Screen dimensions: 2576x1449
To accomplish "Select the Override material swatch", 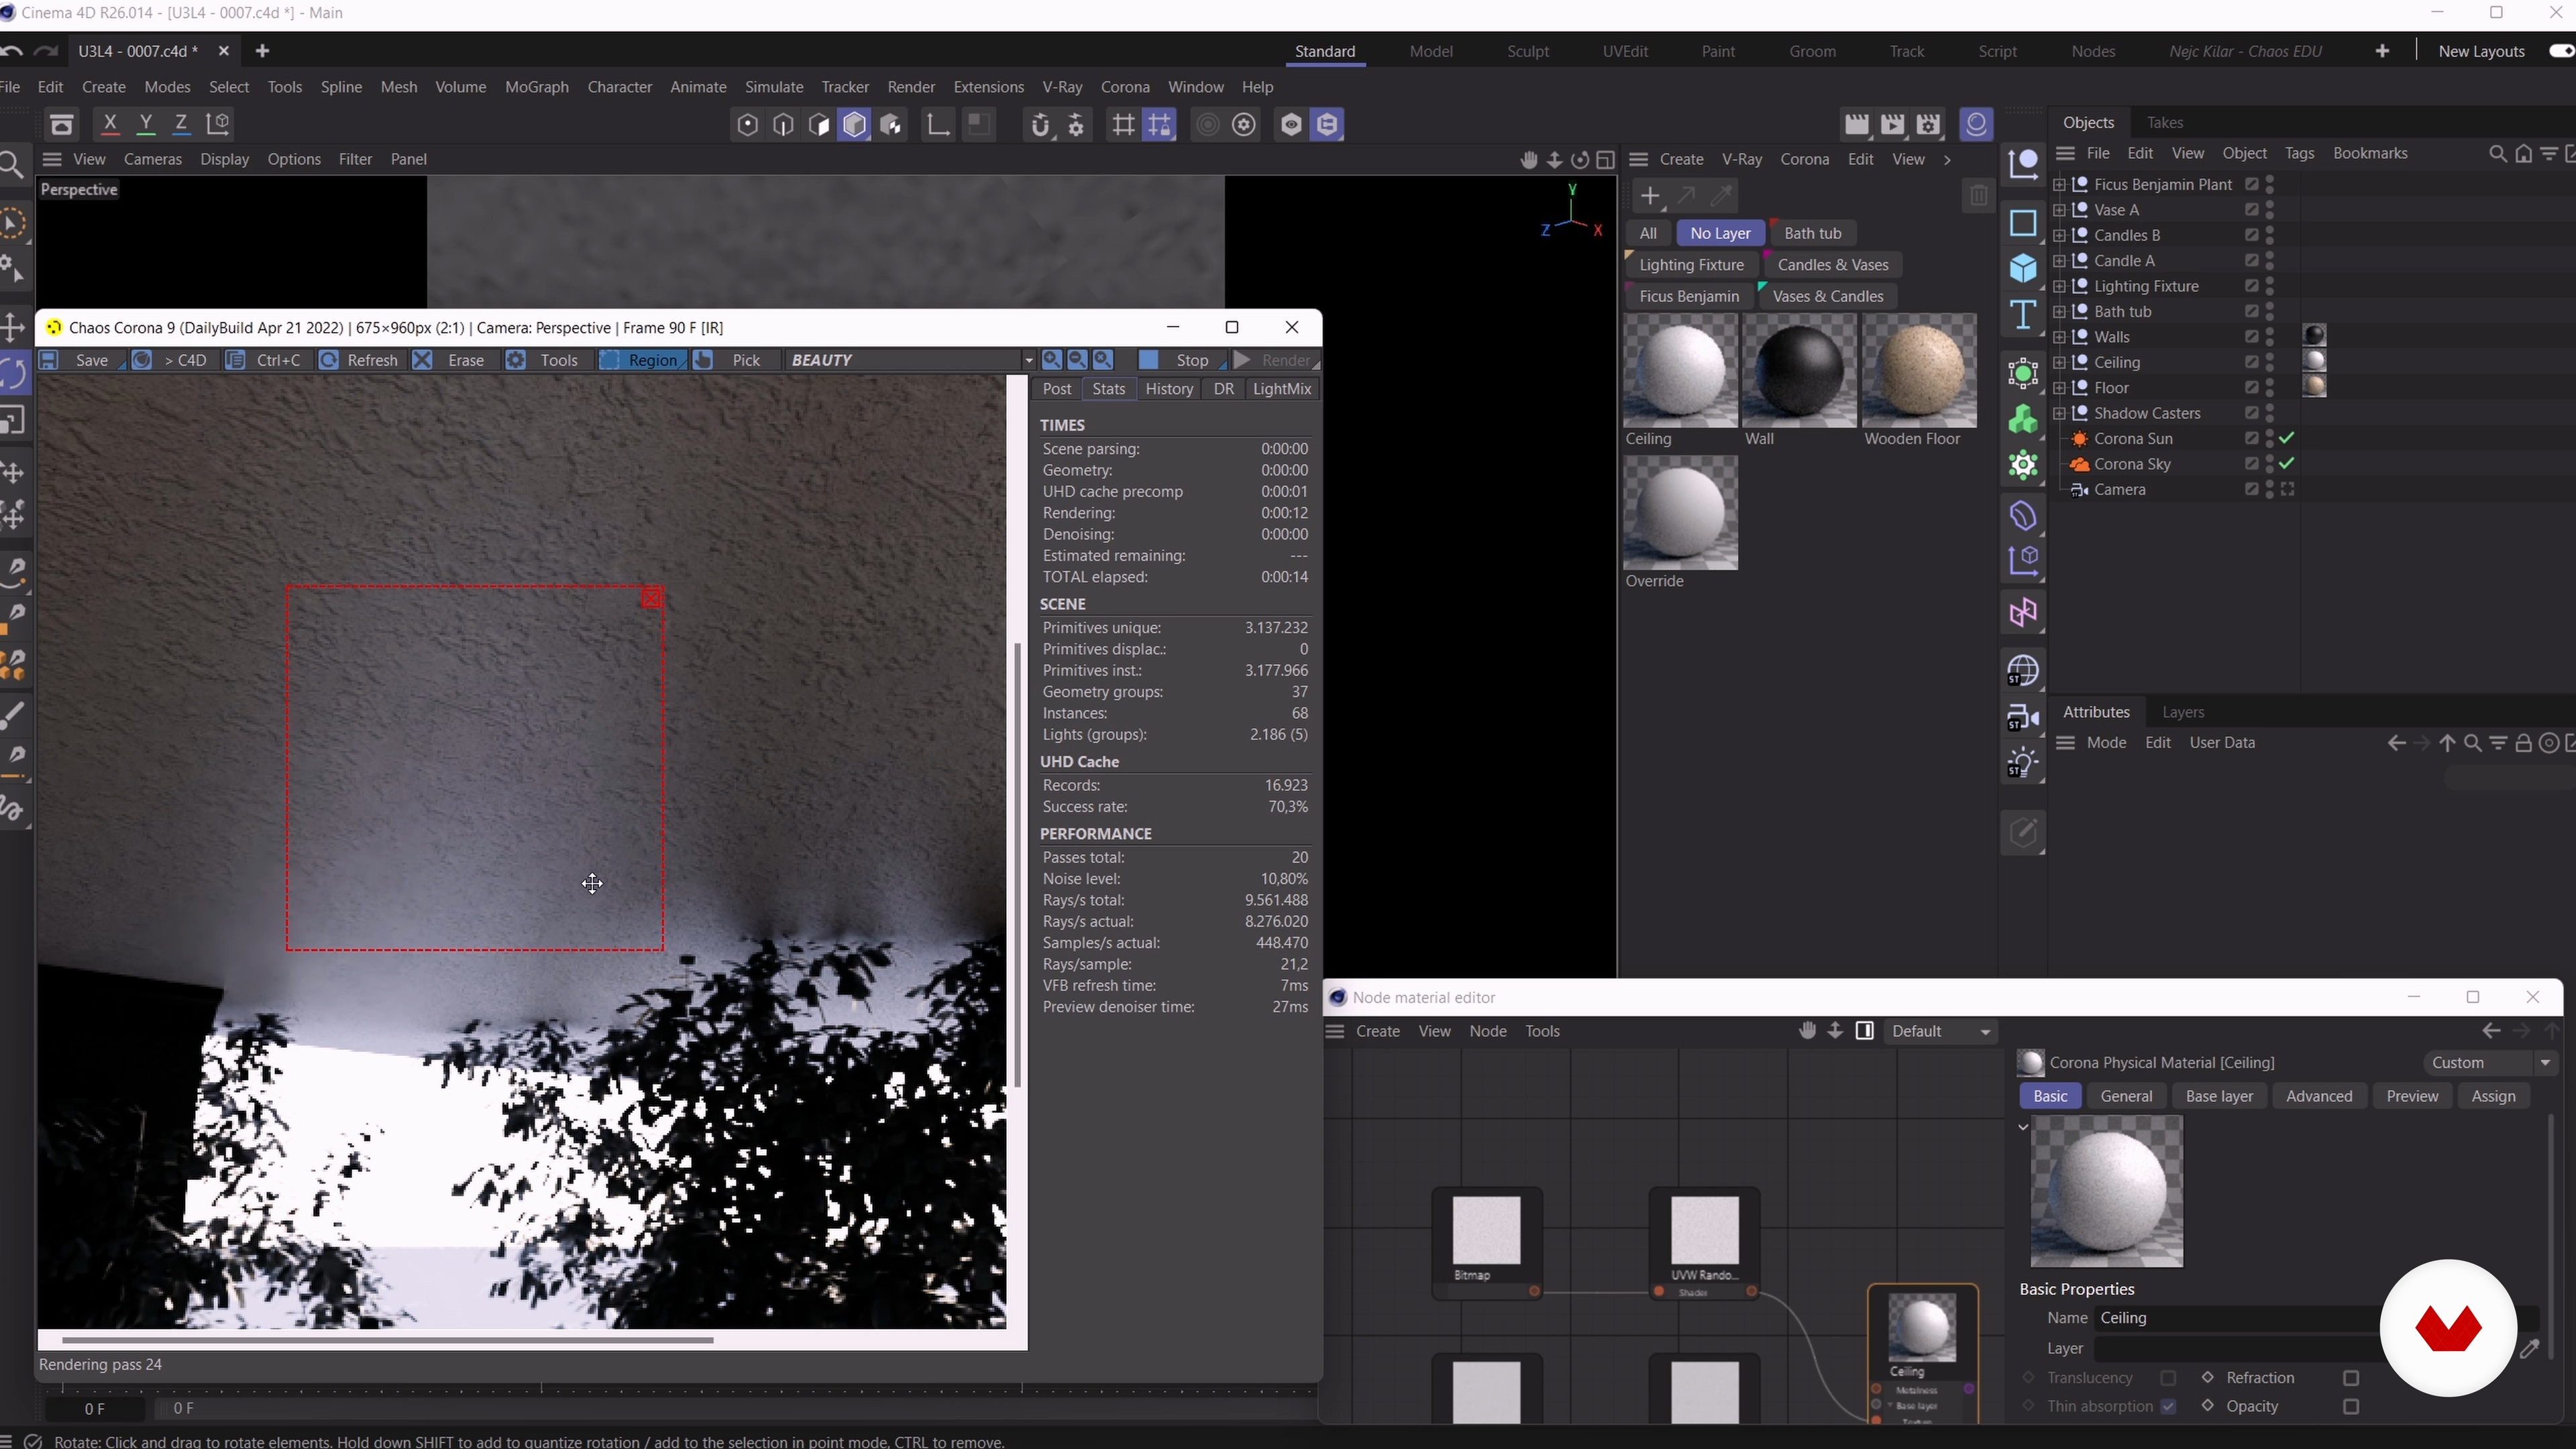I will (x=1680, y=513).
